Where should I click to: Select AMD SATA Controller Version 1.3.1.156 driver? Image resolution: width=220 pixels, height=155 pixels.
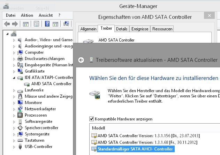pyautogui.click(x=145, y=136)
